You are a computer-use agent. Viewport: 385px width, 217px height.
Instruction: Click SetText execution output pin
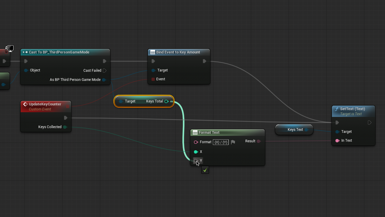[x=369, y=123]
